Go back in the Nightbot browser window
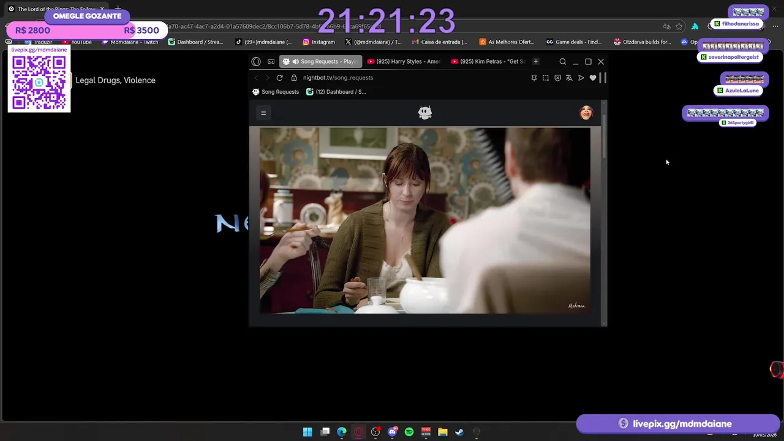Image resolution: width=784 pixels, height=441 pixels. tap(257, 78)
